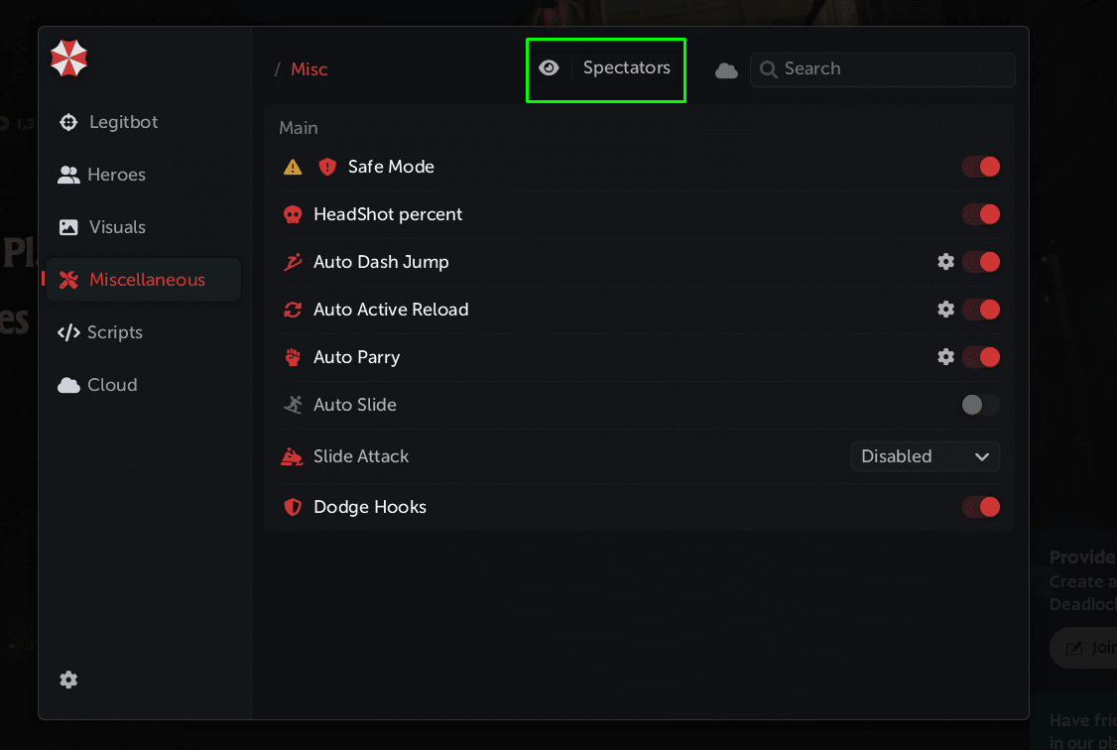This screenshot has height=750, width=1117.
Task: Open the Visuals section
Action: tap(117, 227)
